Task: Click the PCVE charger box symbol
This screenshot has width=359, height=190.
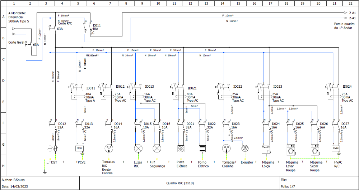Action: 79,148
